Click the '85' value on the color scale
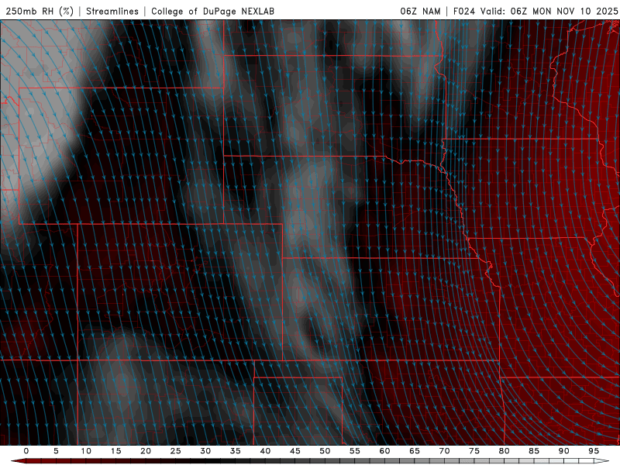This screenshot has width=620, height=465. pyautogui.click(x=534, y=451)
